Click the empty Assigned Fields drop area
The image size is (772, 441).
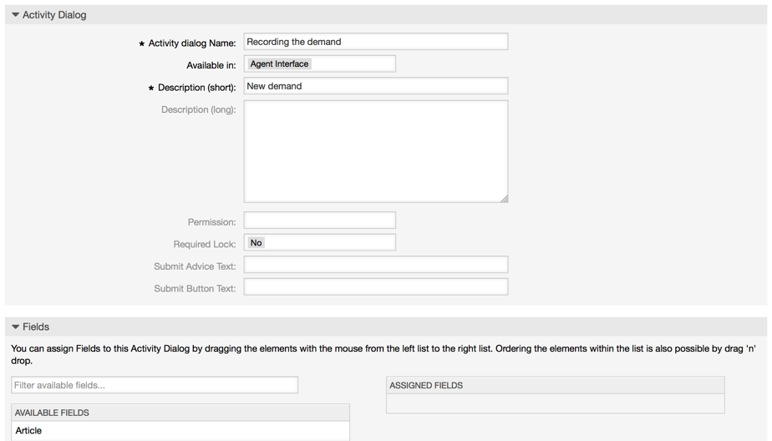click(x=555, y=403)
